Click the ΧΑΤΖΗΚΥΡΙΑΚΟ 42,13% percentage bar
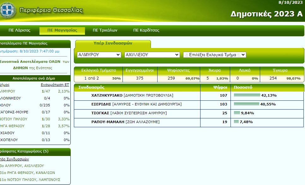Image resolution: width=305 pixels, height=185 pixels. tap(247, 95)
